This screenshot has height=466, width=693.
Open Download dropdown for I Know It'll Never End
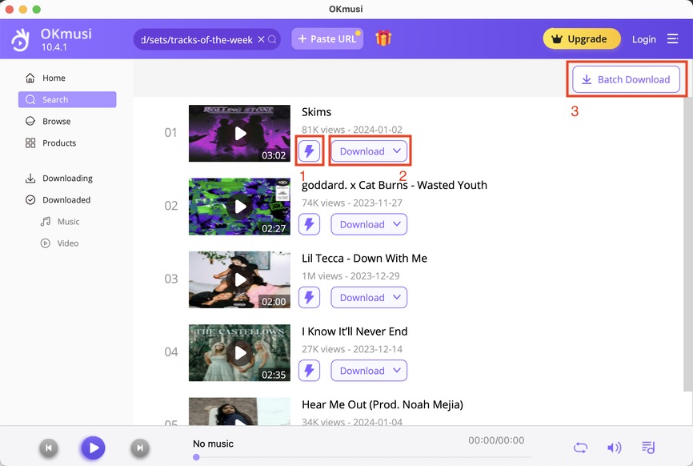coord(369,370)
